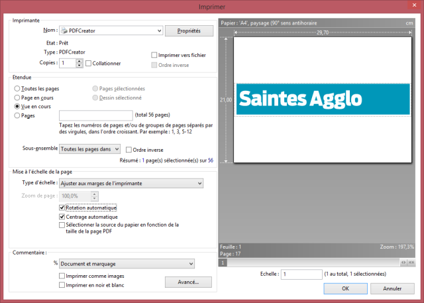This screenshot has width=424, height=303.
Task: Click the copies spinner up arrow
Action: pyautogui.click(x=79, y=61)
